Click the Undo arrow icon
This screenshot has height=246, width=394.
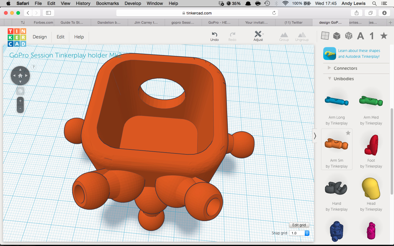[215, 34]
